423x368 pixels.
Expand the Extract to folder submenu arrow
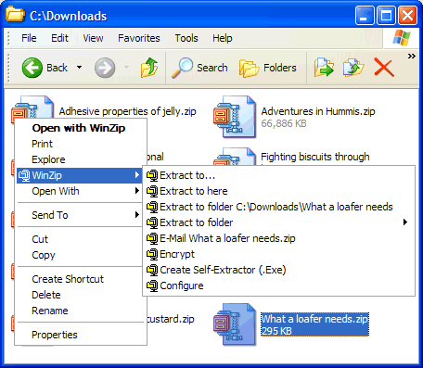405,222
